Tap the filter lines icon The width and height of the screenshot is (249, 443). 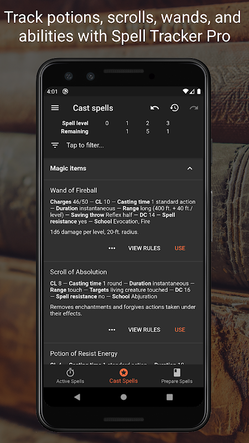coord(55,145)
